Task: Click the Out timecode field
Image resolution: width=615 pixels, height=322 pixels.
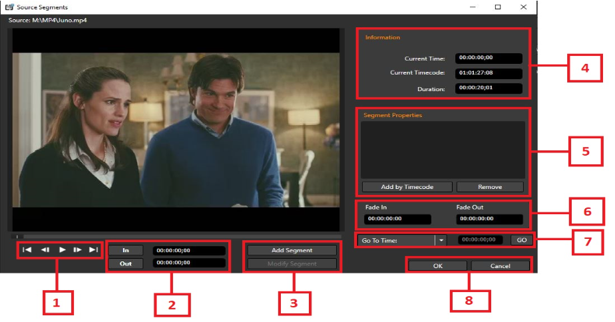Action: 189,263
